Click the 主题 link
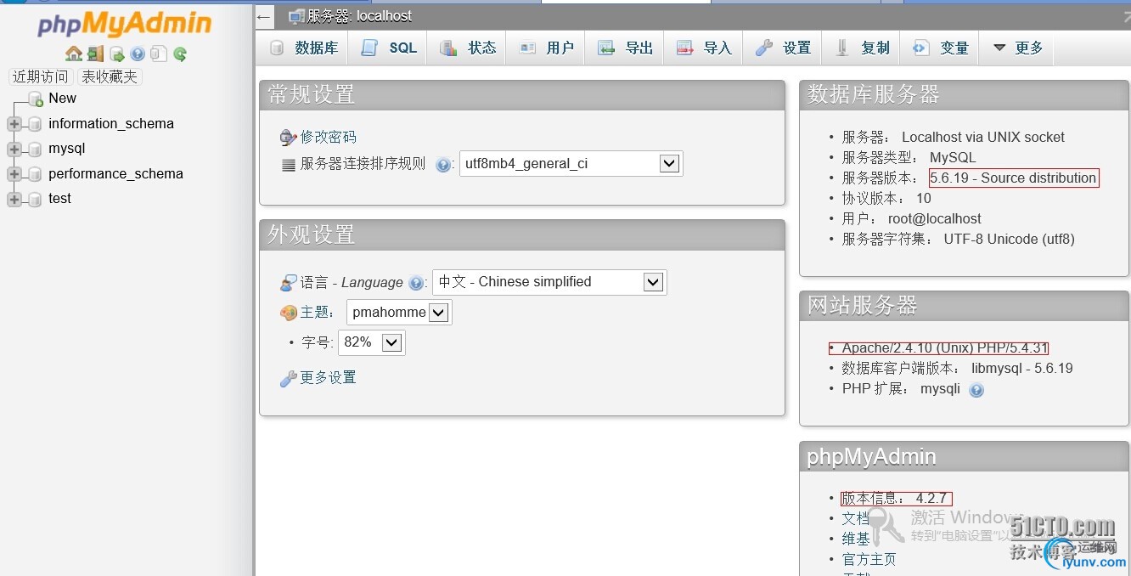Image resolution: width=1131 pixels, height=576 pixels. [314, 313]
